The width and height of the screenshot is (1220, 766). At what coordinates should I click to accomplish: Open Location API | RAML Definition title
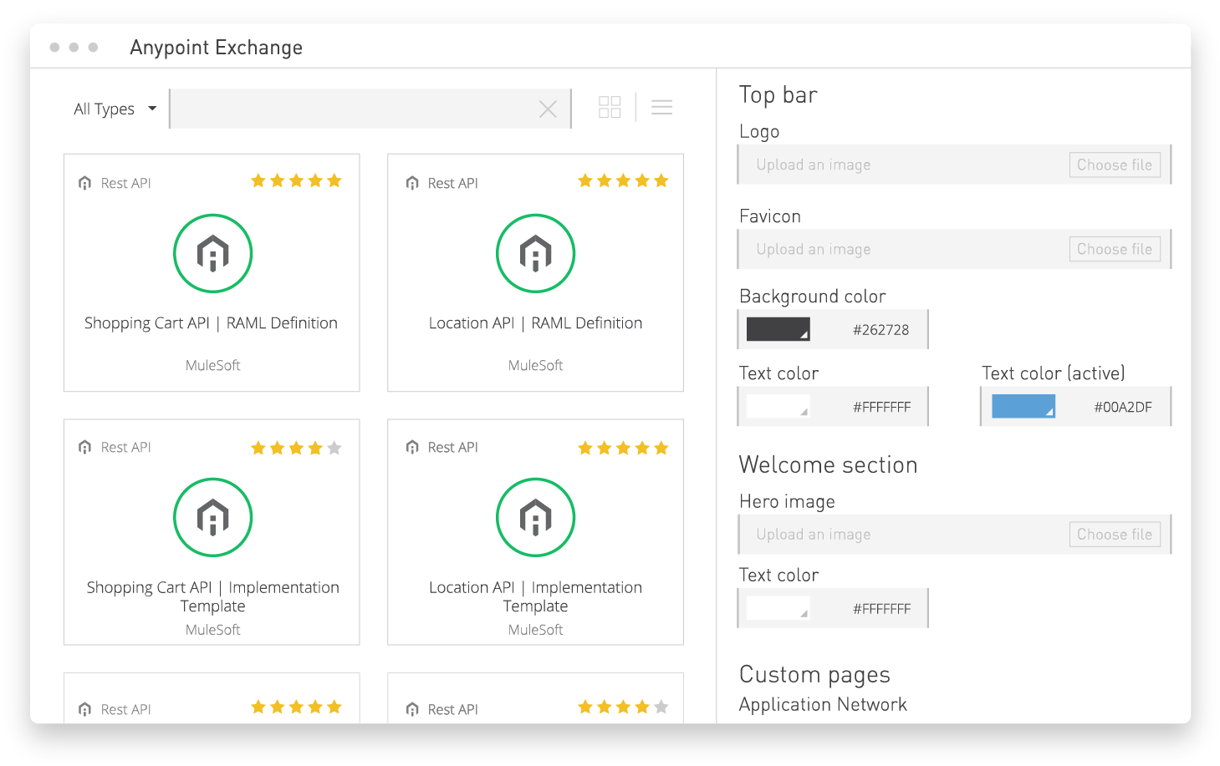(x=535, y=323)
